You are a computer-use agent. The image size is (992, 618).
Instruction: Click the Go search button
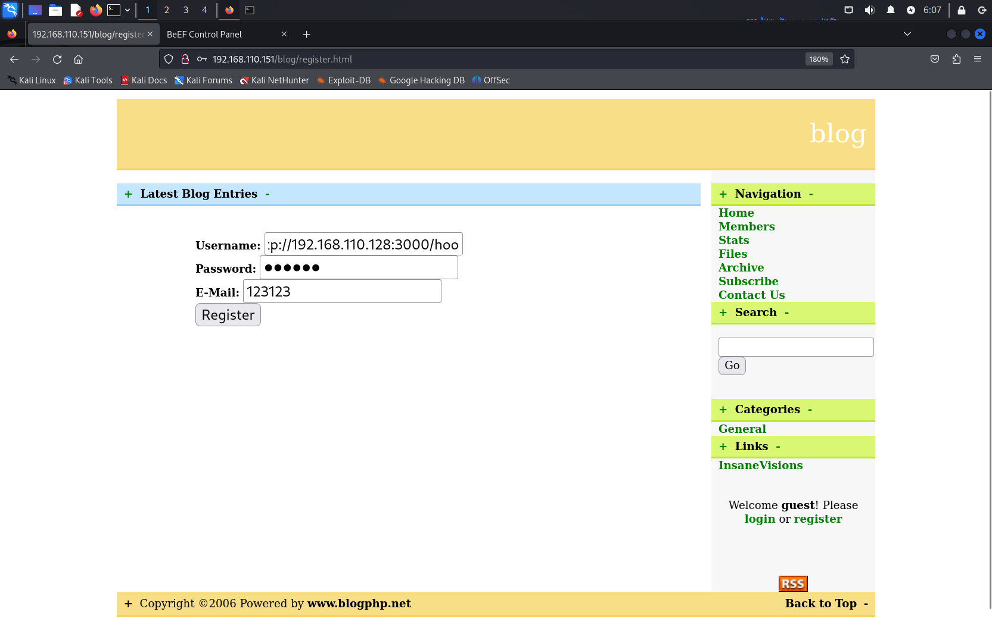(x=732, y=366)
